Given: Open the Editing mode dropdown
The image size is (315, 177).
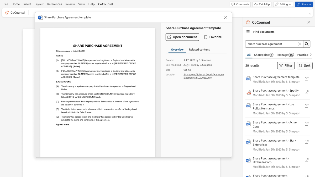Looking at the screenshot, I should click(x=283, y=4).
